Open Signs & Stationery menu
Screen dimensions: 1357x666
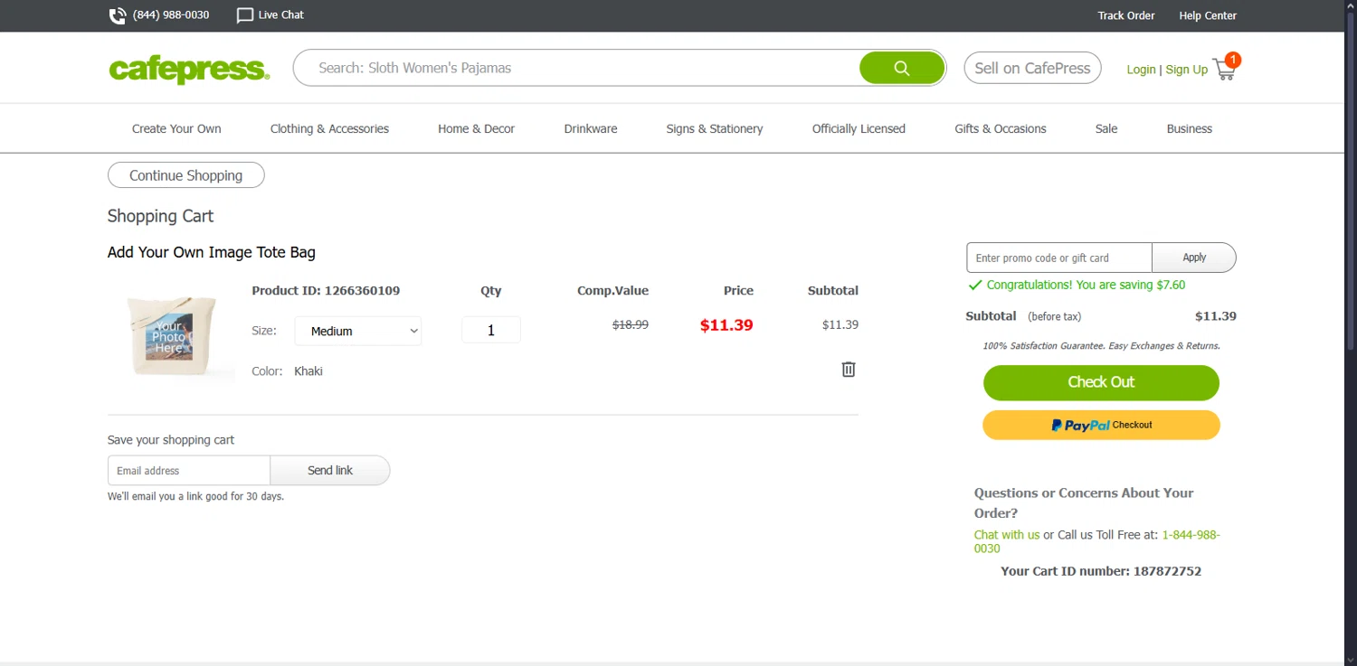(715, 128)
